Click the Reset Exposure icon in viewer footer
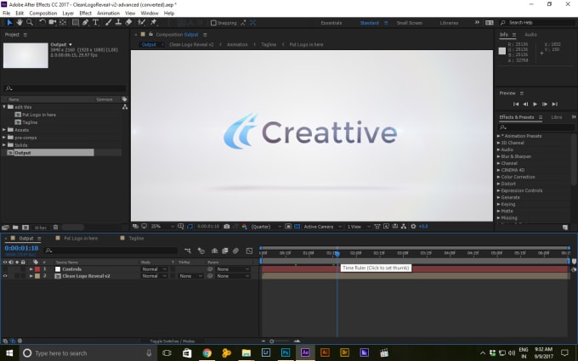Viewport: 578px width, 361px height. [x=413, y=227]
